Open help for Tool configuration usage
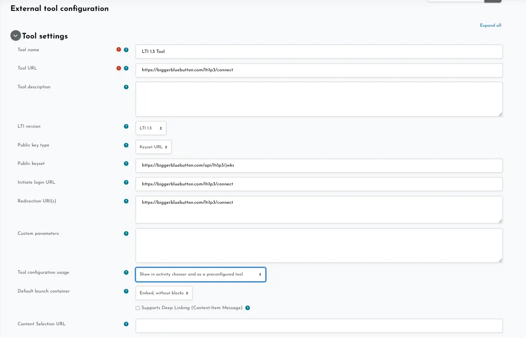The image size is (526, 338). click(x=126, y=272)
